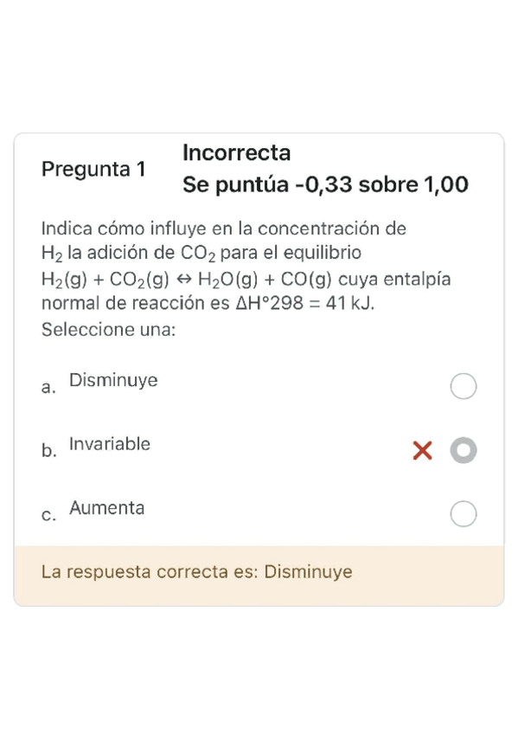This screenshot has width=518, height=734.
Task: Click the Disminuye answer label
Action: coord(113,379)
